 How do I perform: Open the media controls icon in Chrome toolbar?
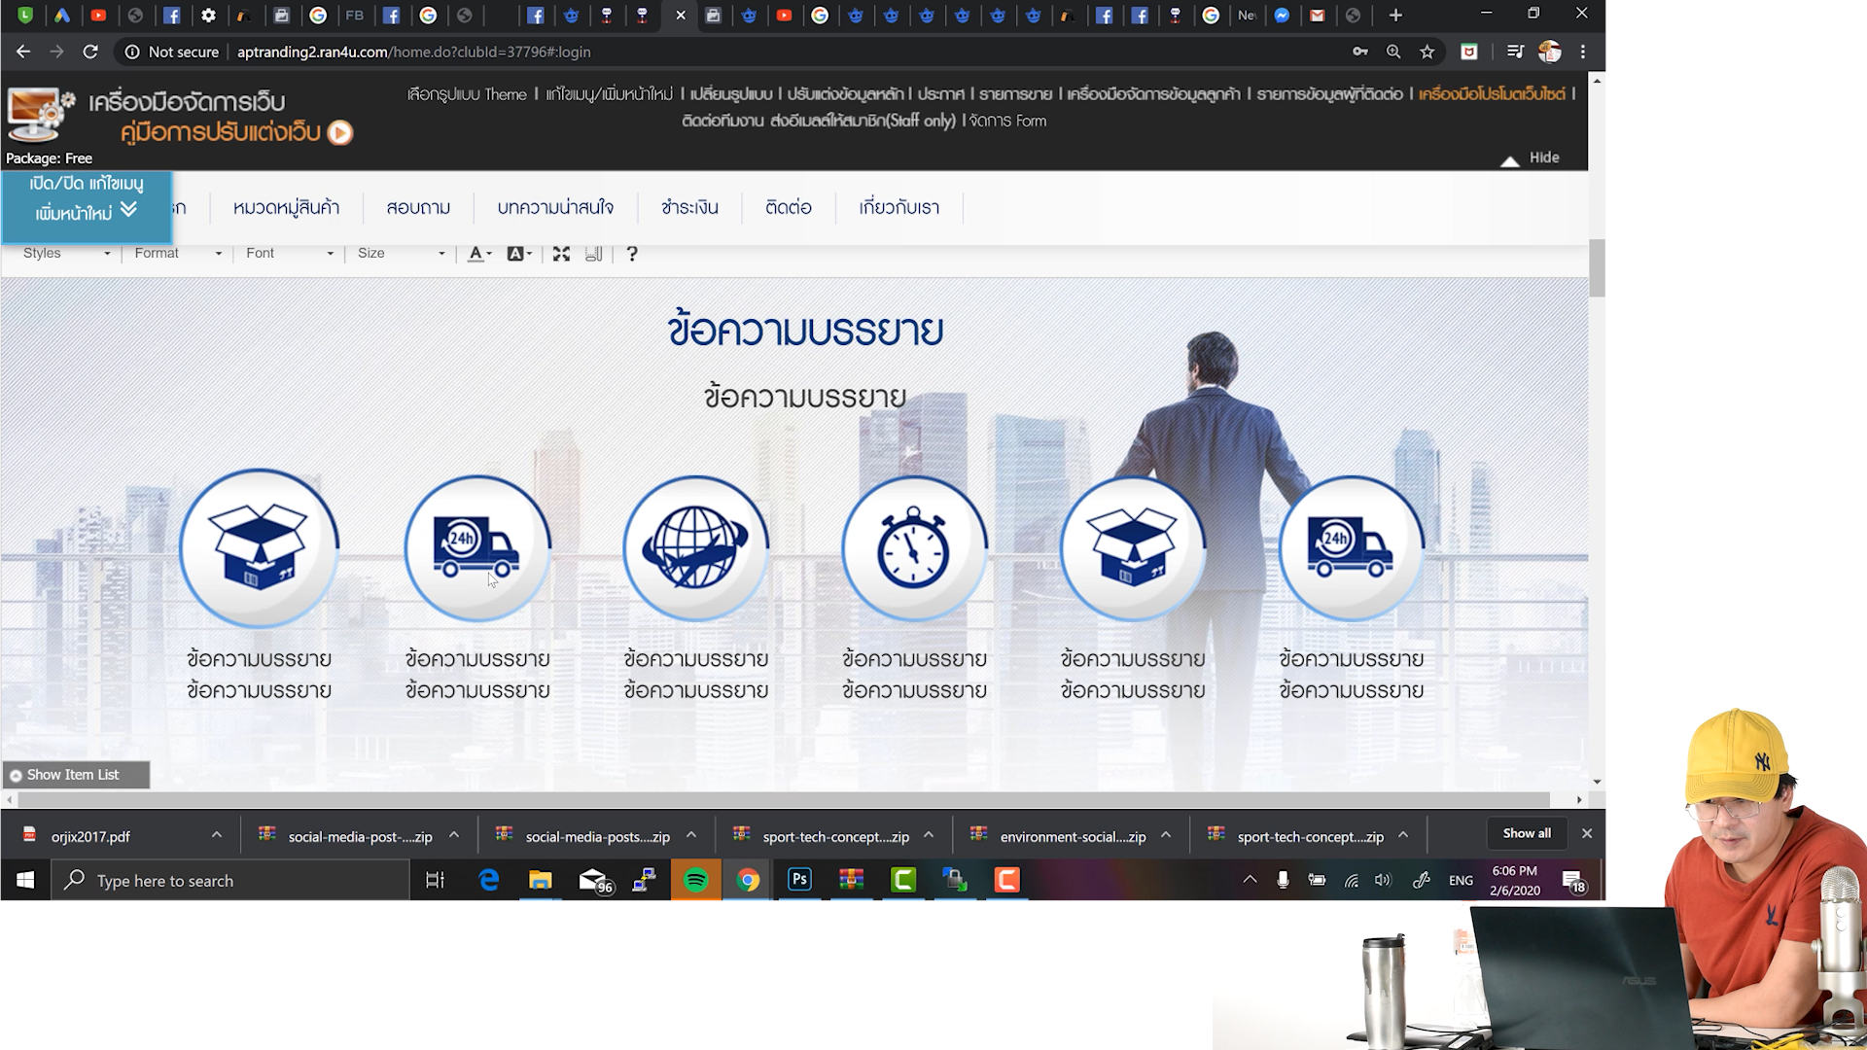pos(1515,52)
